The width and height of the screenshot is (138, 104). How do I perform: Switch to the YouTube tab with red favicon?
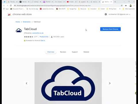click(x=72, y=2)
